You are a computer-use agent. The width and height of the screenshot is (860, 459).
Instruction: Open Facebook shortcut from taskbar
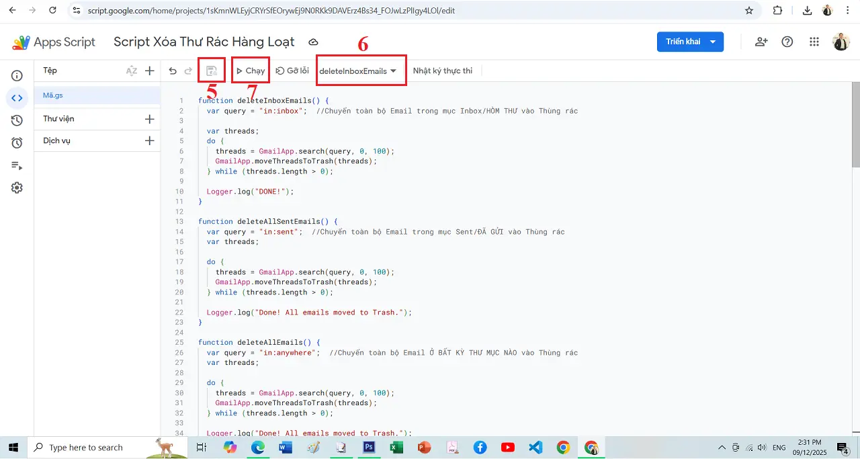pyautogui.click(x=480, y=447)
